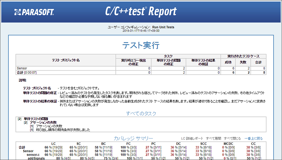This screenshot has height=160, width=282.
Task: Click the 合計 [0:00:07] total row label
Action: 27,73
